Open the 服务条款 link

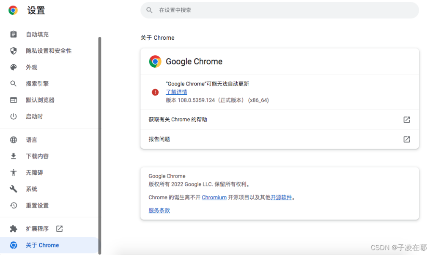pyautogui.click(x=159, y=210)
